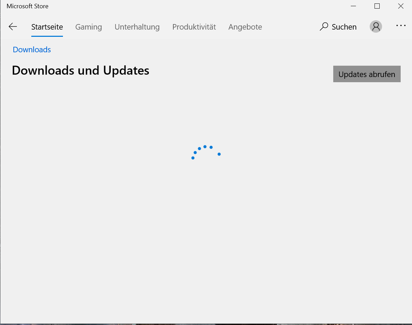Click the Suchen search button
This screenshot has height=325, width=412.
338,26
